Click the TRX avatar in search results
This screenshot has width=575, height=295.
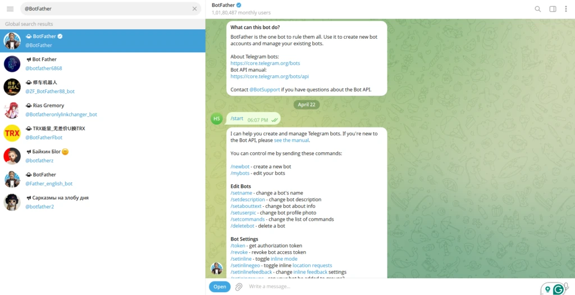[x=12, y=133]
